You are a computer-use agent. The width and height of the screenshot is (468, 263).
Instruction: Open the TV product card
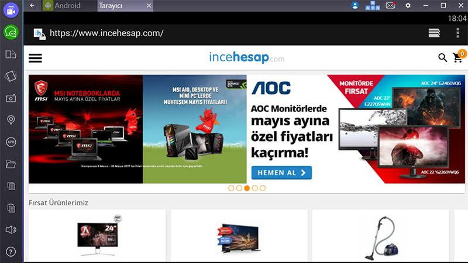click(239, 235)
